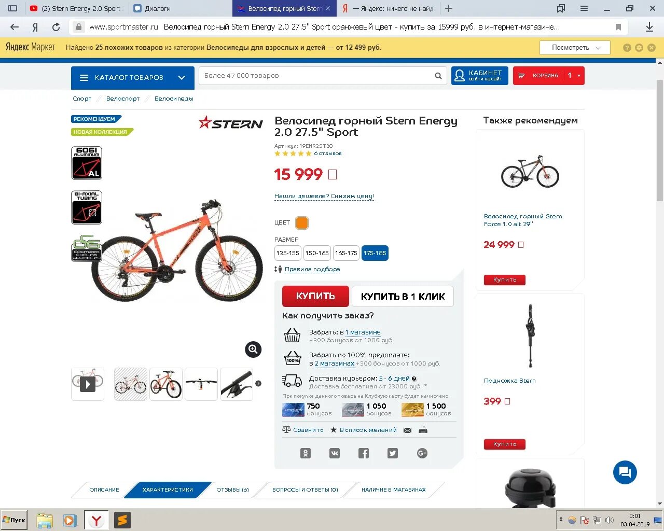This screenshot has height=531, width=664.
Task: Share via Facebook icon
Action: tap(364, 453)
